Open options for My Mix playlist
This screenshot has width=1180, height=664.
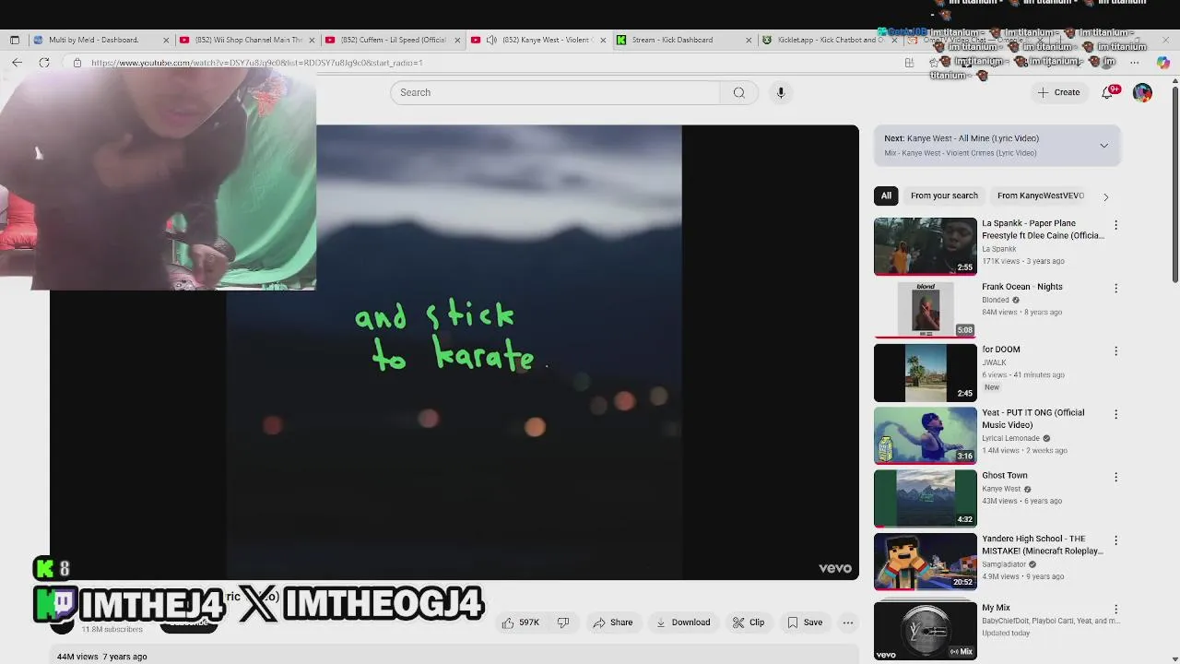[x=1115, y=610]
